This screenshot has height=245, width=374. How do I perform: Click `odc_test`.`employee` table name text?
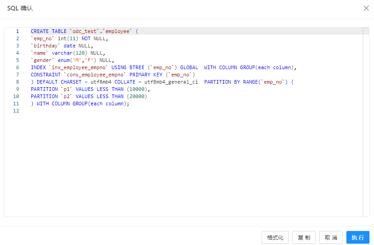101,32
